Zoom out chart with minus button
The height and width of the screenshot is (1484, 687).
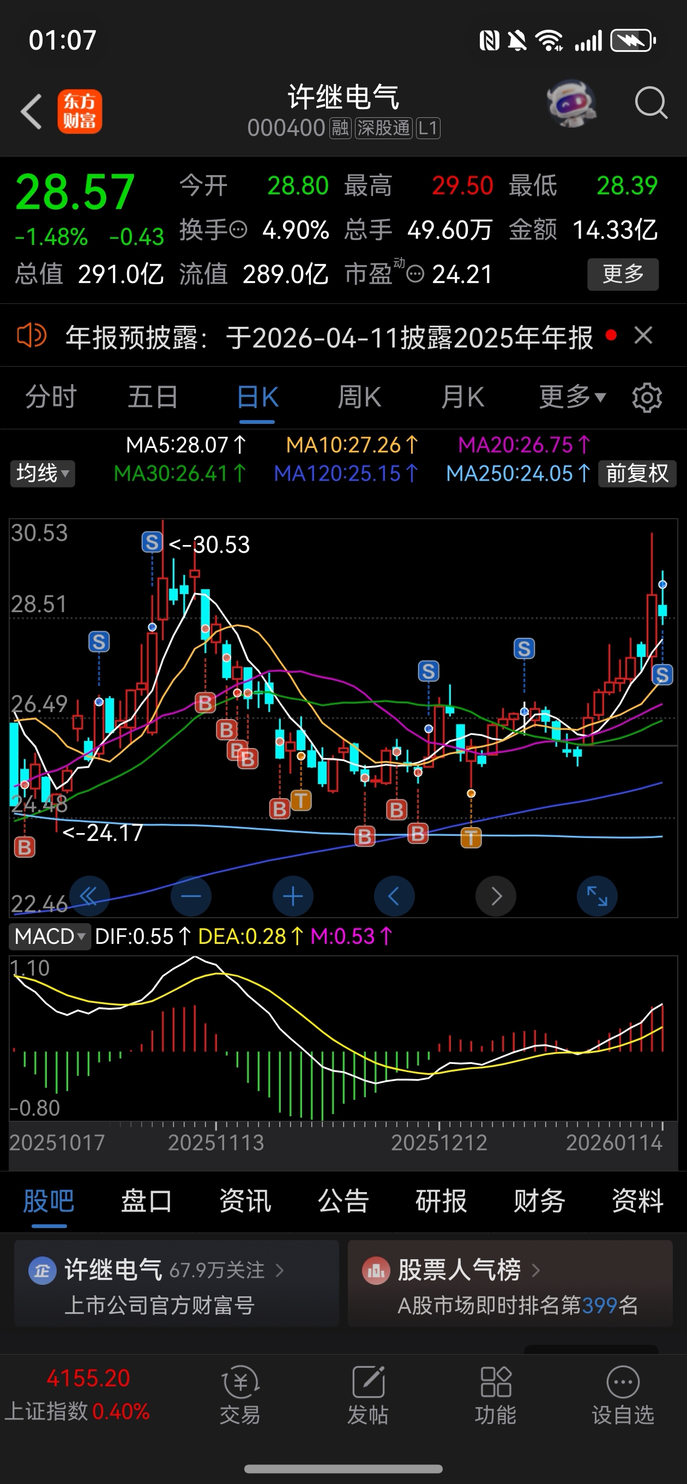(191, 896)
